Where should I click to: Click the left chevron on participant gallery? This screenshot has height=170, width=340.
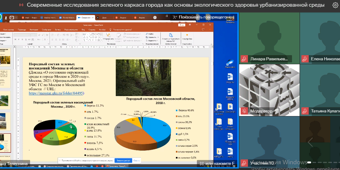pyautogui.click(x=310, y=142)
